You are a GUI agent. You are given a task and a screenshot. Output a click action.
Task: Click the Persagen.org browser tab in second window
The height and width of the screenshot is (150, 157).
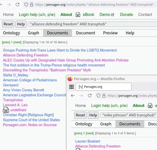click(104, 87)
